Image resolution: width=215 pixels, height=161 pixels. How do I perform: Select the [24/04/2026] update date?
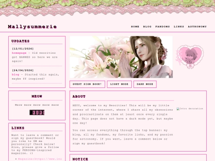coord(23,70)
